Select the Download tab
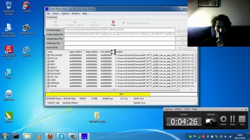The image size is (250, 140). click(x=51, y=17)
